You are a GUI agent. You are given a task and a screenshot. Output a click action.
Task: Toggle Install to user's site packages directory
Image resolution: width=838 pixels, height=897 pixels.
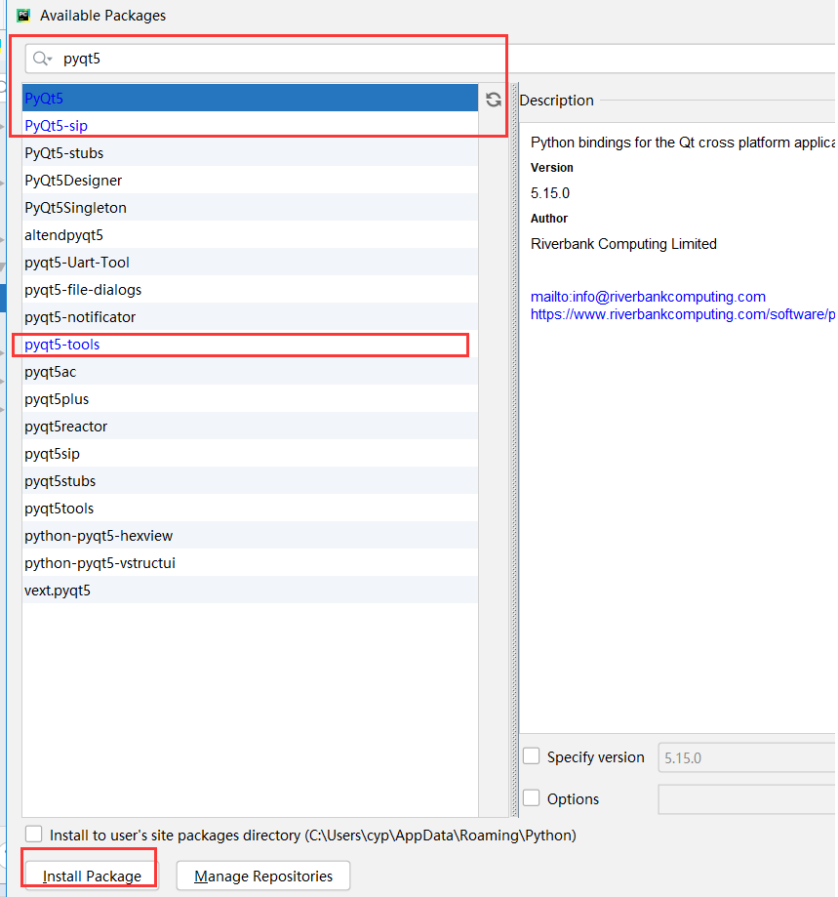click(x=34, y=835)
